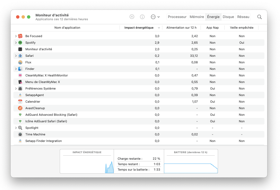
Task: Click the SetappAgent icon
Action: pyautogui.click(x=20, y=95)
